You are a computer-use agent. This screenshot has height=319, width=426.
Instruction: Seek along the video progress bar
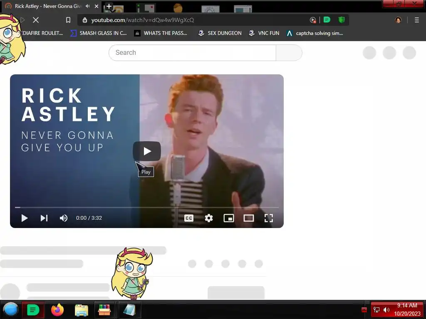click(147, 208)
